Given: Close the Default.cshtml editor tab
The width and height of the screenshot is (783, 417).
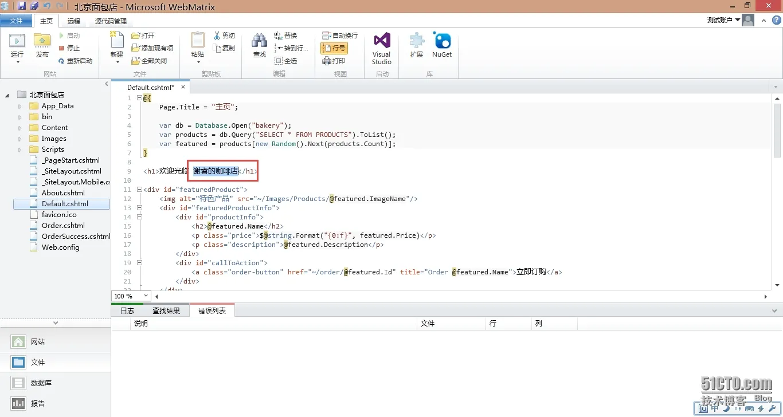Looking at the screenshot, I should [x=183, y=87].
